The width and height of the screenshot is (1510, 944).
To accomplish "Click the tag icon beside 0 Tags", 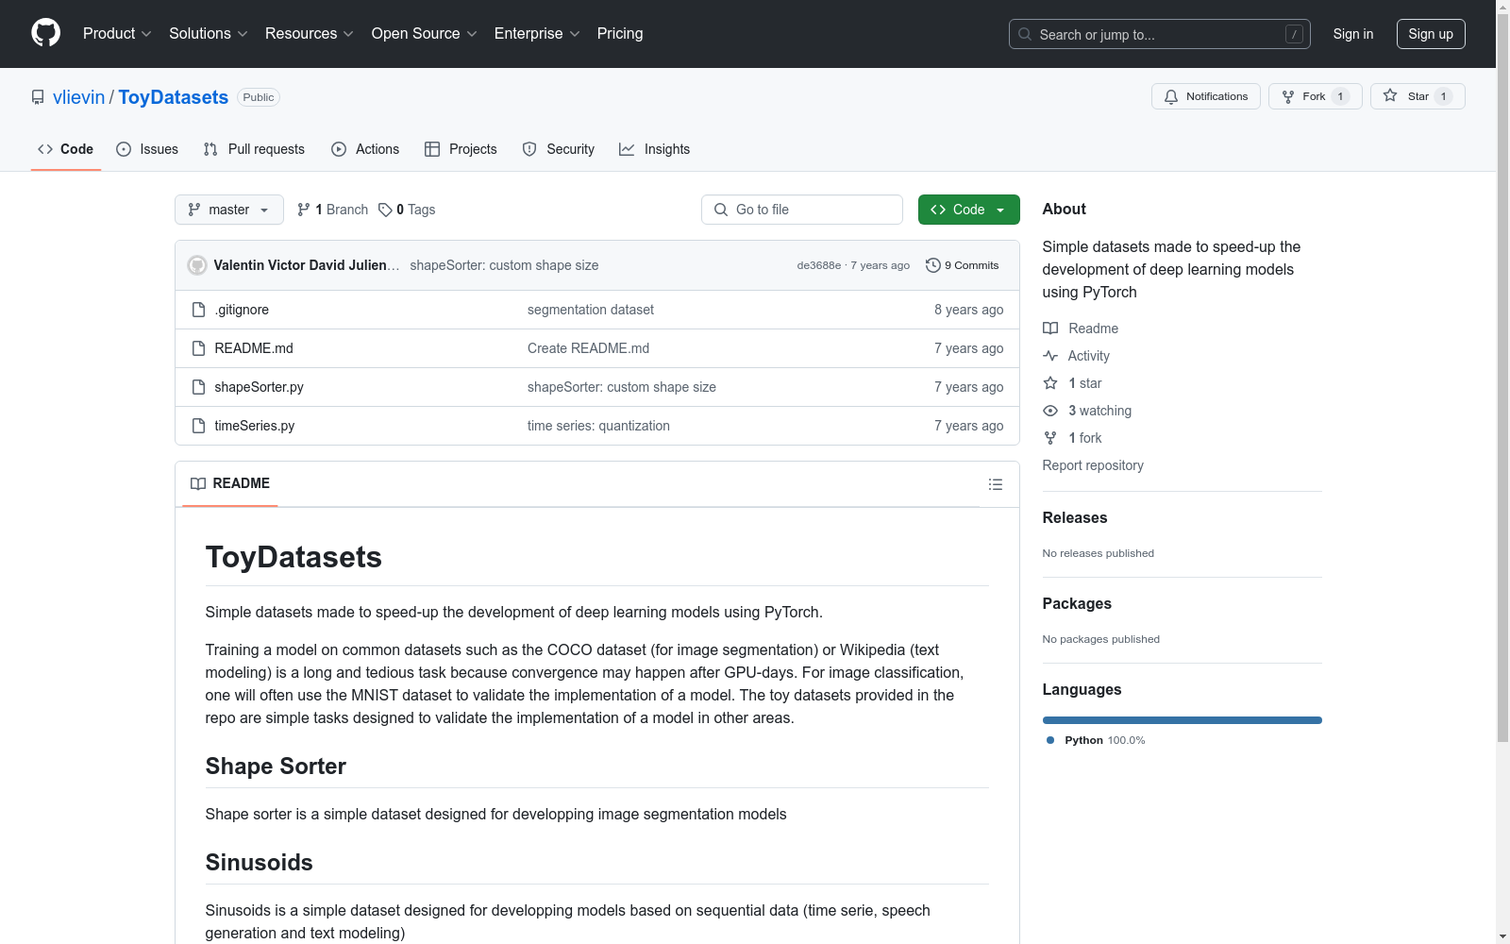I will pyautogui.click(x=385, y=210).
